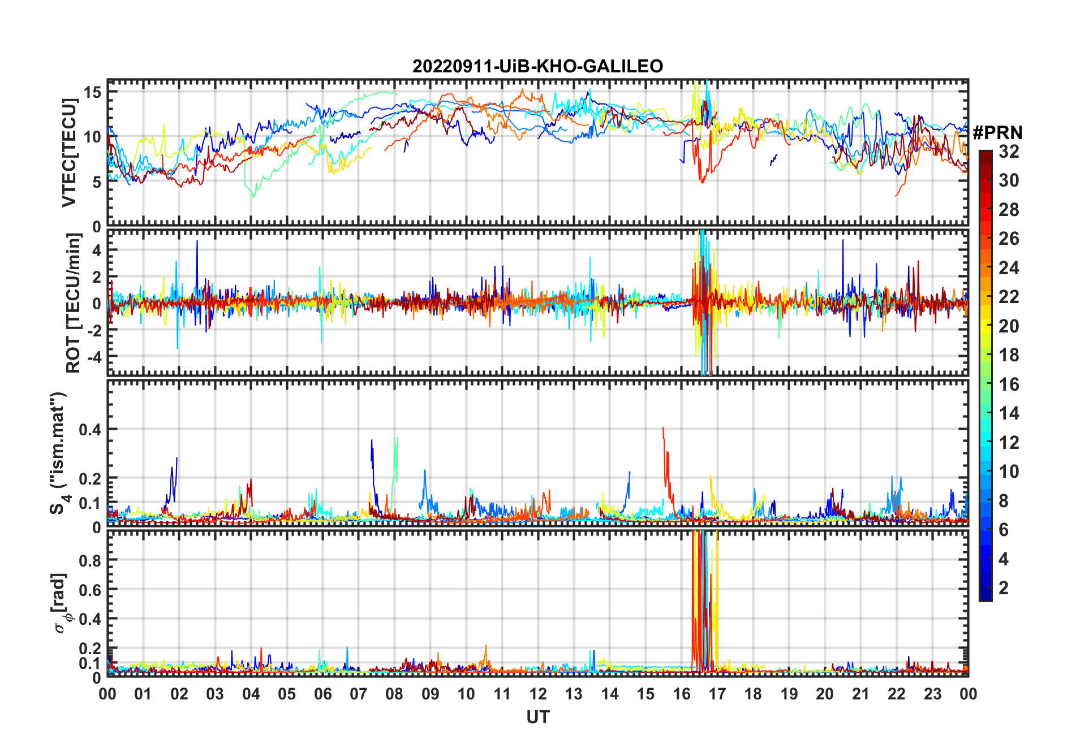Click colorbar tick label 10
Screen dimensions: 1076x752
(x=1009, y=471)
